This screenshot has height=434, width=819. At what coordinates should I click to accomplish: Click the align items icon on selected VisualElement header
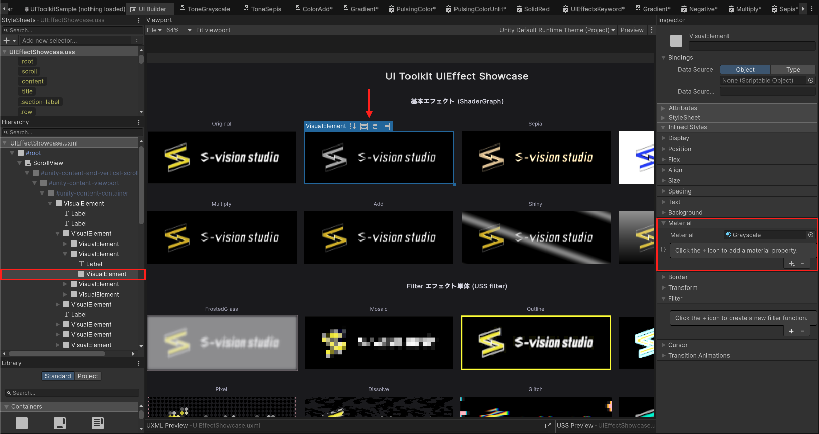364,126
